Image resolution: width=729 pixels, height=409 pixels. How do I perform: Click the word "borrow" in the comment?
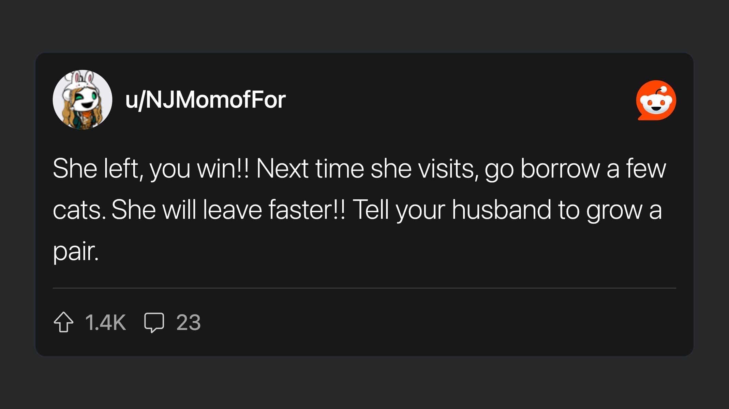(x=560, y=168)
